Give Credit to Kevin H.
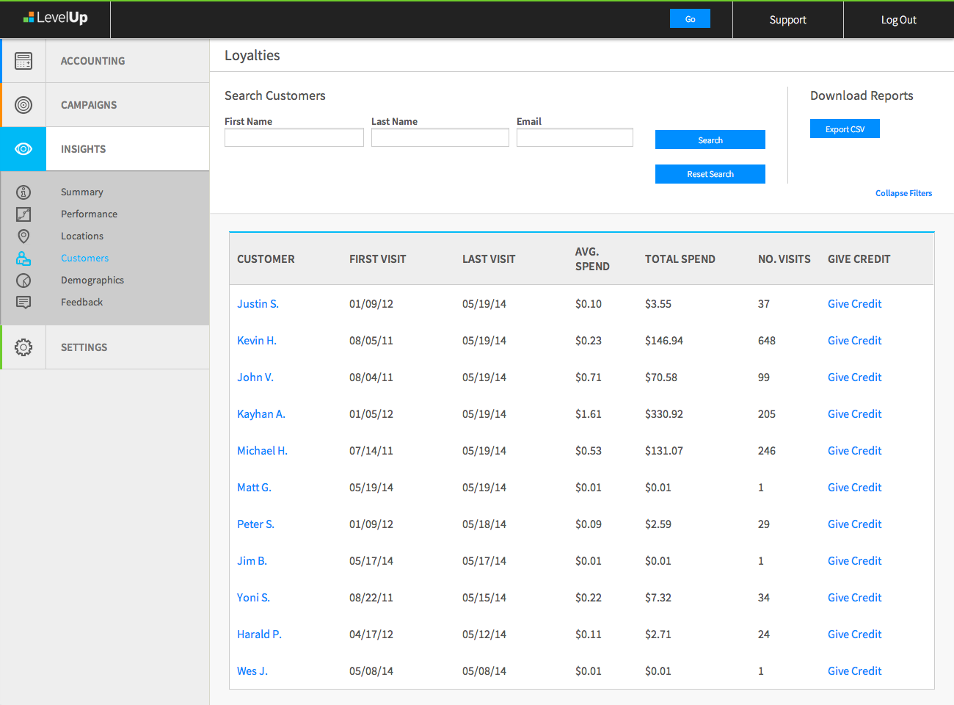The image size is (954, 705). pos(854,340)
